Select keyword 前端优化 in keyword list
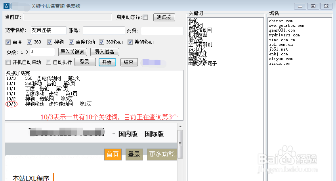The image size is (336, 181). coord(198,54)
